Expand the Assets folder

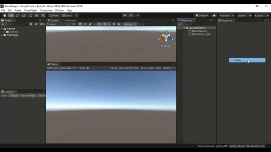point(2,29)
